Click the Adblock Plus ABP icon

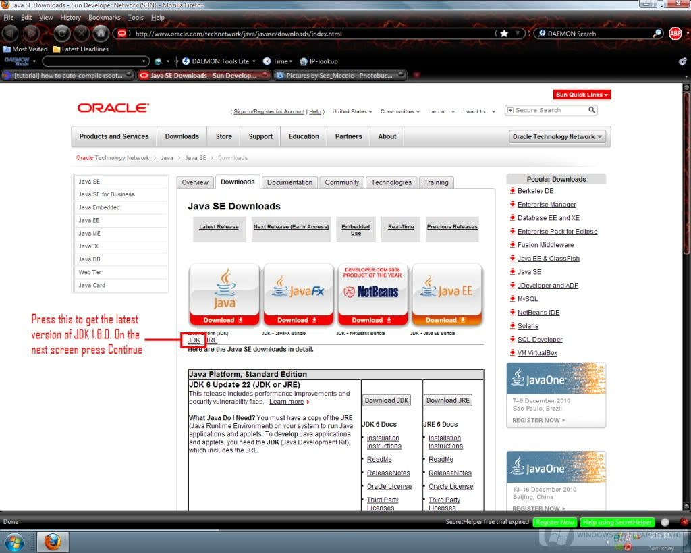coord(675,34)
